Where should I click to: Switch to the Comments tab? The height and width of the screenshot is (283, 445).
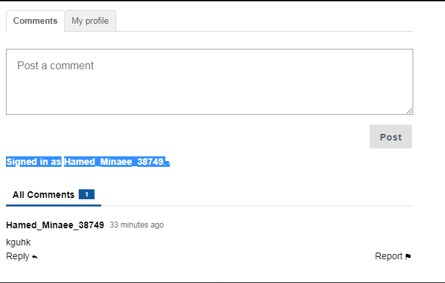click(35, 20)
